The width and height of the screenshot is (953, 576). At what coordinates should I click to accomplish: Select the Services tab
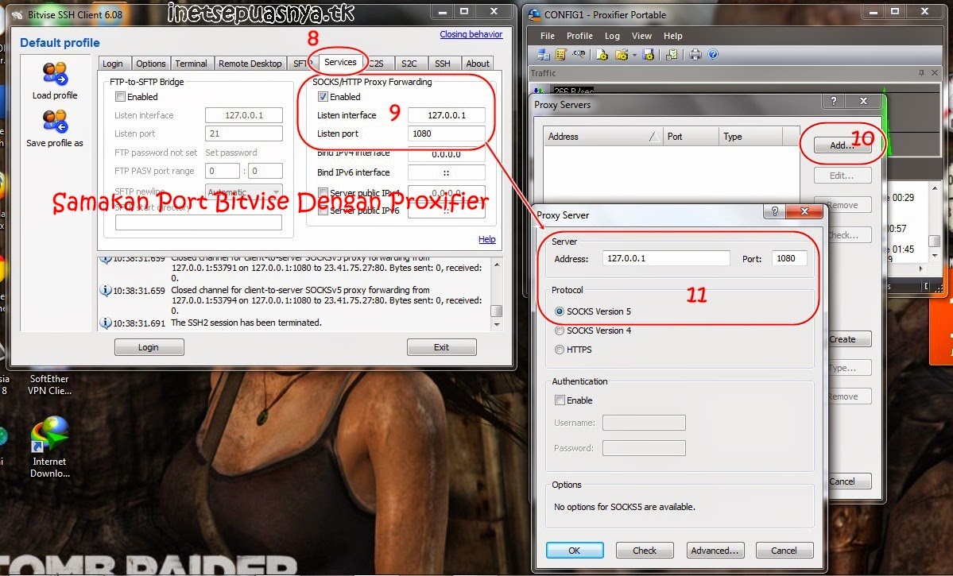pos(340,62)
